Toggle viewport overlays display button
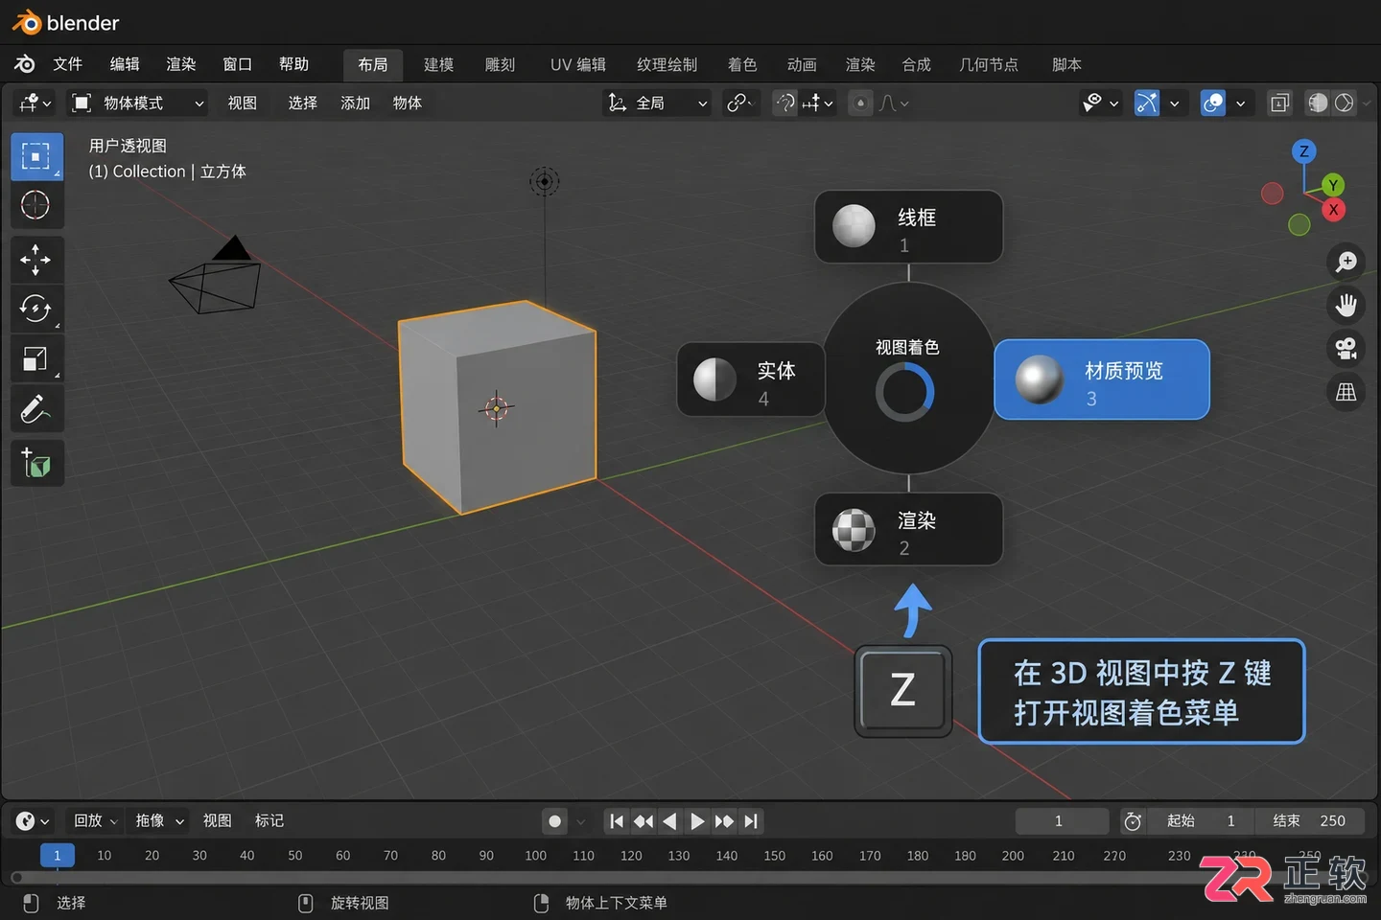 1213,103
